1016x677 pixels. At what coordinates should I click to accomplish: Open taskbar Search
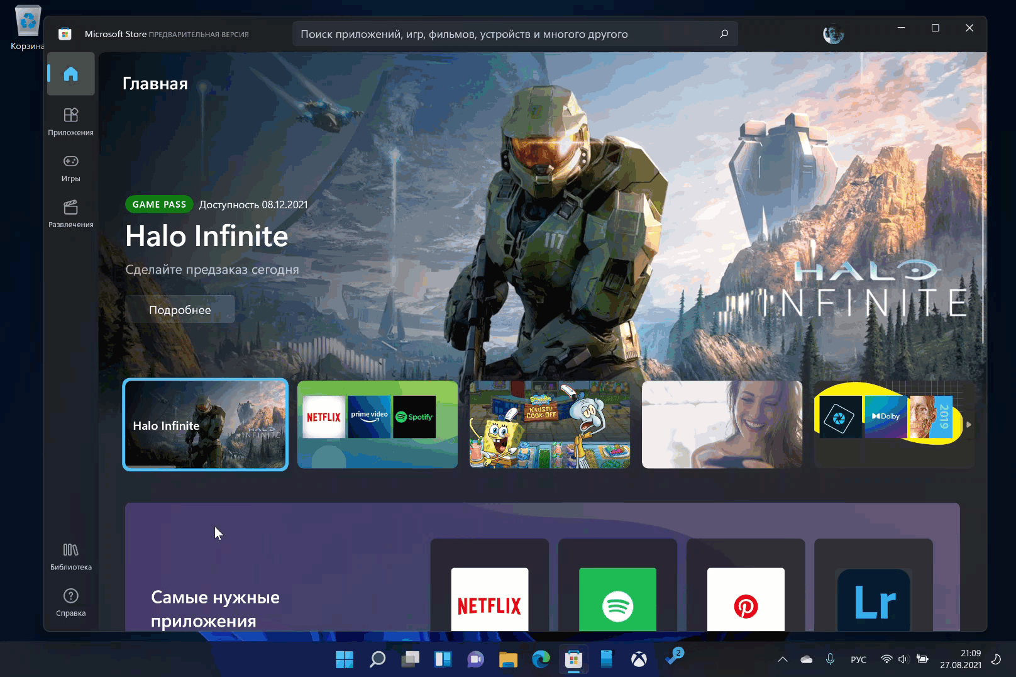tap(377, 659)
